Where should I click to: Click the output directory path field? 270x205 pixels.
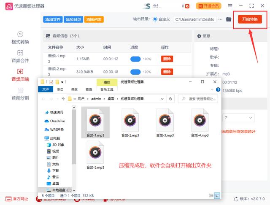click(195, 19)
